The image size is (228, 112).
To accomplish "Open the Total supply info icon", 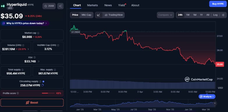I will [22, 70].
